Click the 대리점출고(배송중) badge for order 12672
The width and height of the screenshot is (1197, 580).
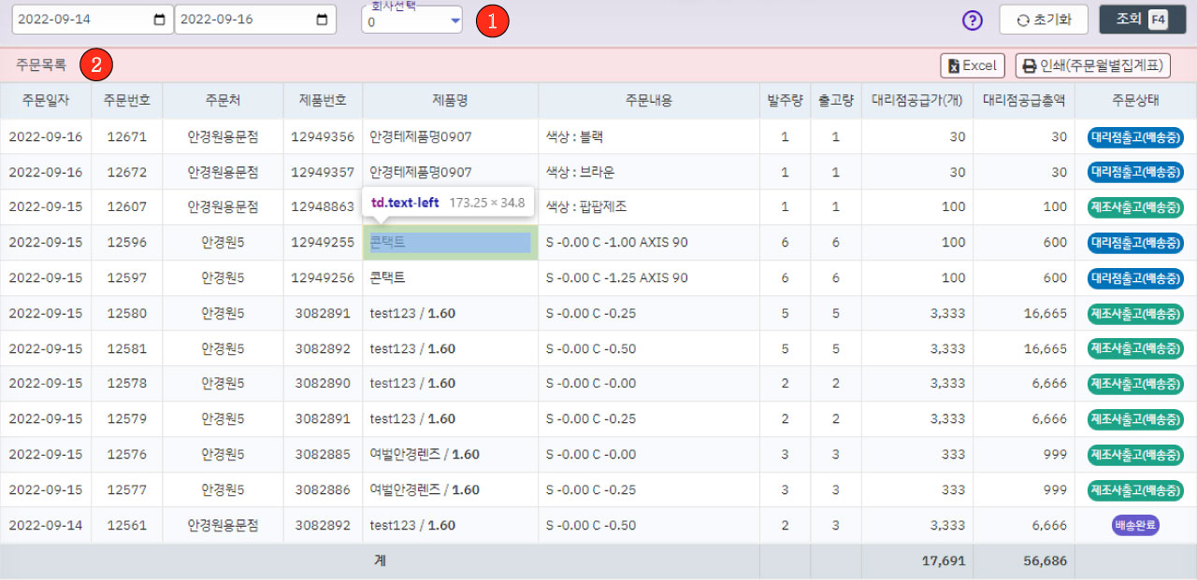click(x=1135, y=172)
